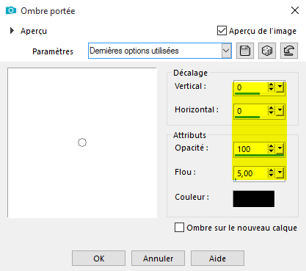Screen dimensions: 306x271
Task: Click the reset to default arrow icon
Action: (x=289, y=51)
